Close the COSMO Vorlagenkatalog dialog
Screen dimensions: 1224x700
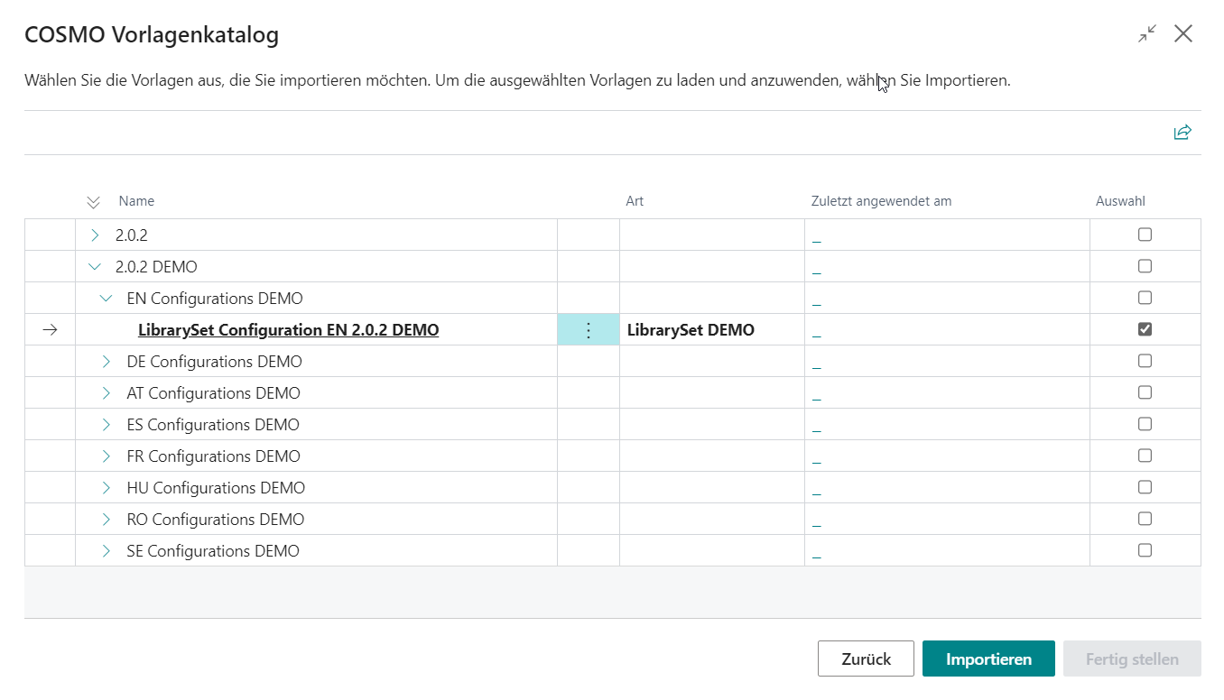tap(1183, 34)
